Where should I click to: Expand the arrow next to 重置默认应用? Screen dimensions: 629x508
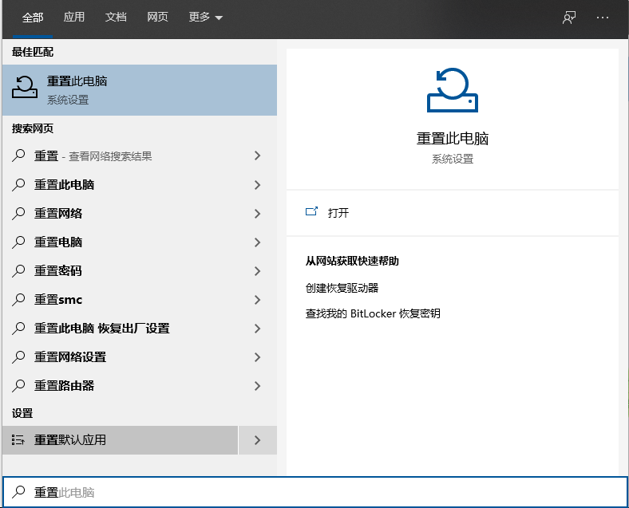(257, 440)
